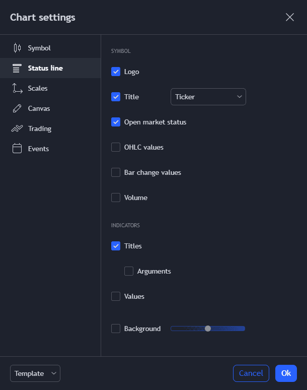Toggle the Bar change values checkbox
Screen dimensions: 307x390
coord(116,172)
